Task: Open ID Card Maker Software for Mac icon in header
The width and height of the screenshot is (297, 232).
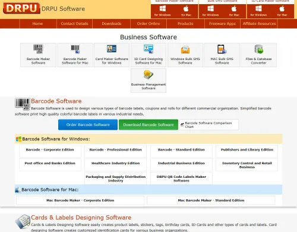Action: 282,11
